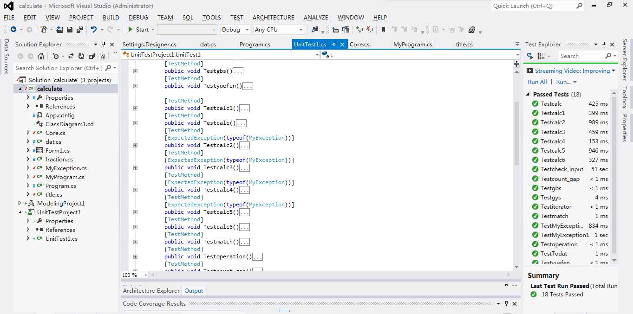Expand the Properties node under calculate
The width and height of the screenshot is (633, 314).
(28, 97)
